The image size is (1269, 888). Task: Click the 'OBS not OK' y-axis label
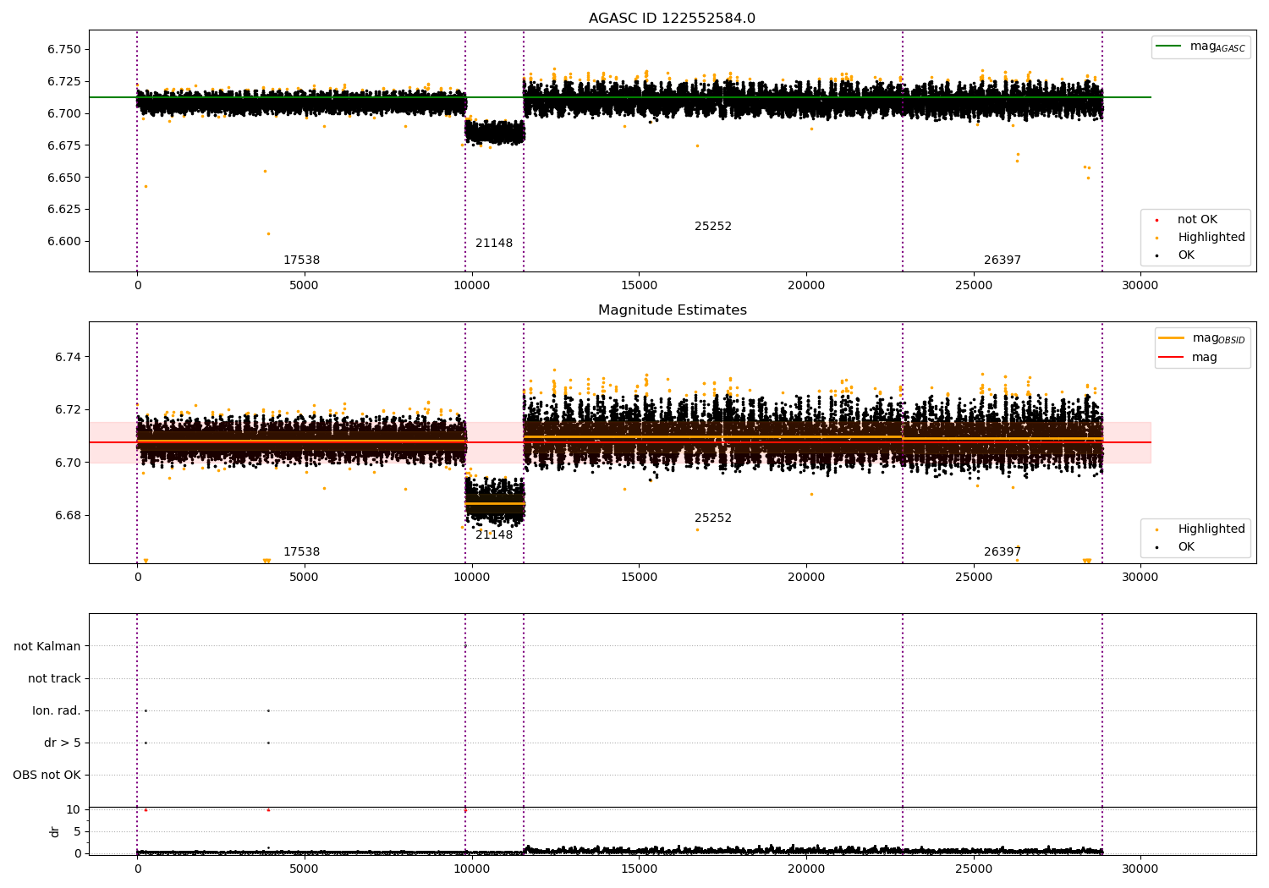tap(47, 776)
